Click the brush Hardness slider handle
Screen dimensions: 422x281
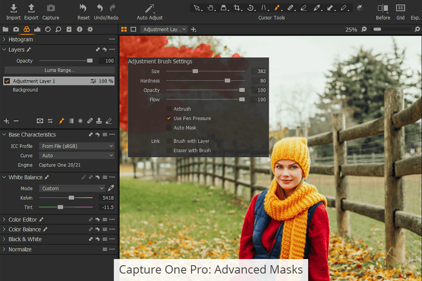227,81
